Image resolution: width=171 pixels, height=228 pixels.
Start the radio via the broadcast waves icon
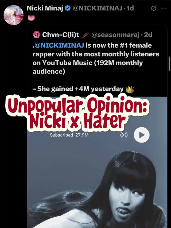(124, 135)
